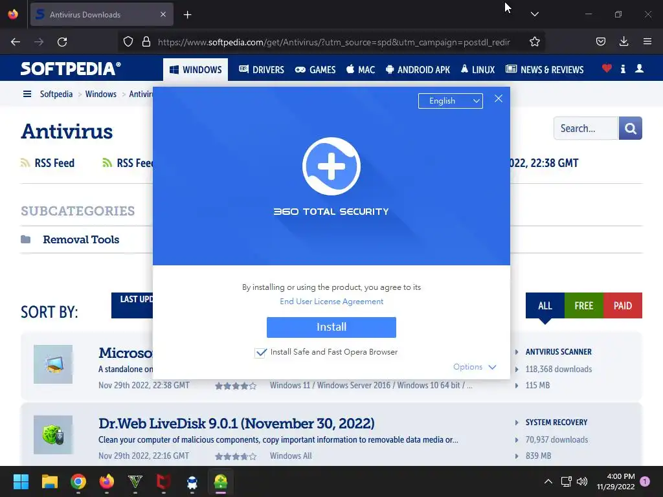This screenshot has height=497, width=663.
Task: Click the Firefox back arrow
Action: pyautogui.click(x=16, y=42)
